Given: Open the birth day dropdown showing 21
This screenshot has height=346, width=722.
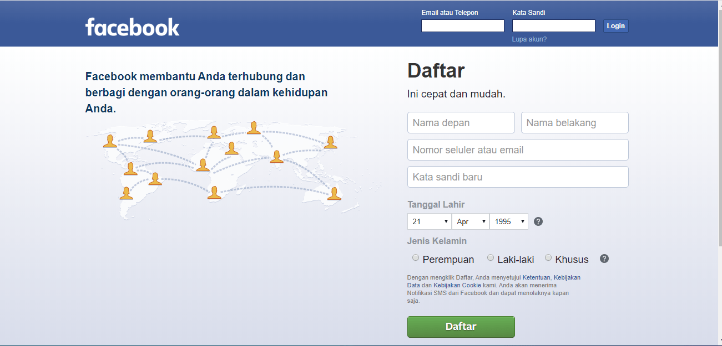Looking at the screenshot, I should tap(429, 221).
